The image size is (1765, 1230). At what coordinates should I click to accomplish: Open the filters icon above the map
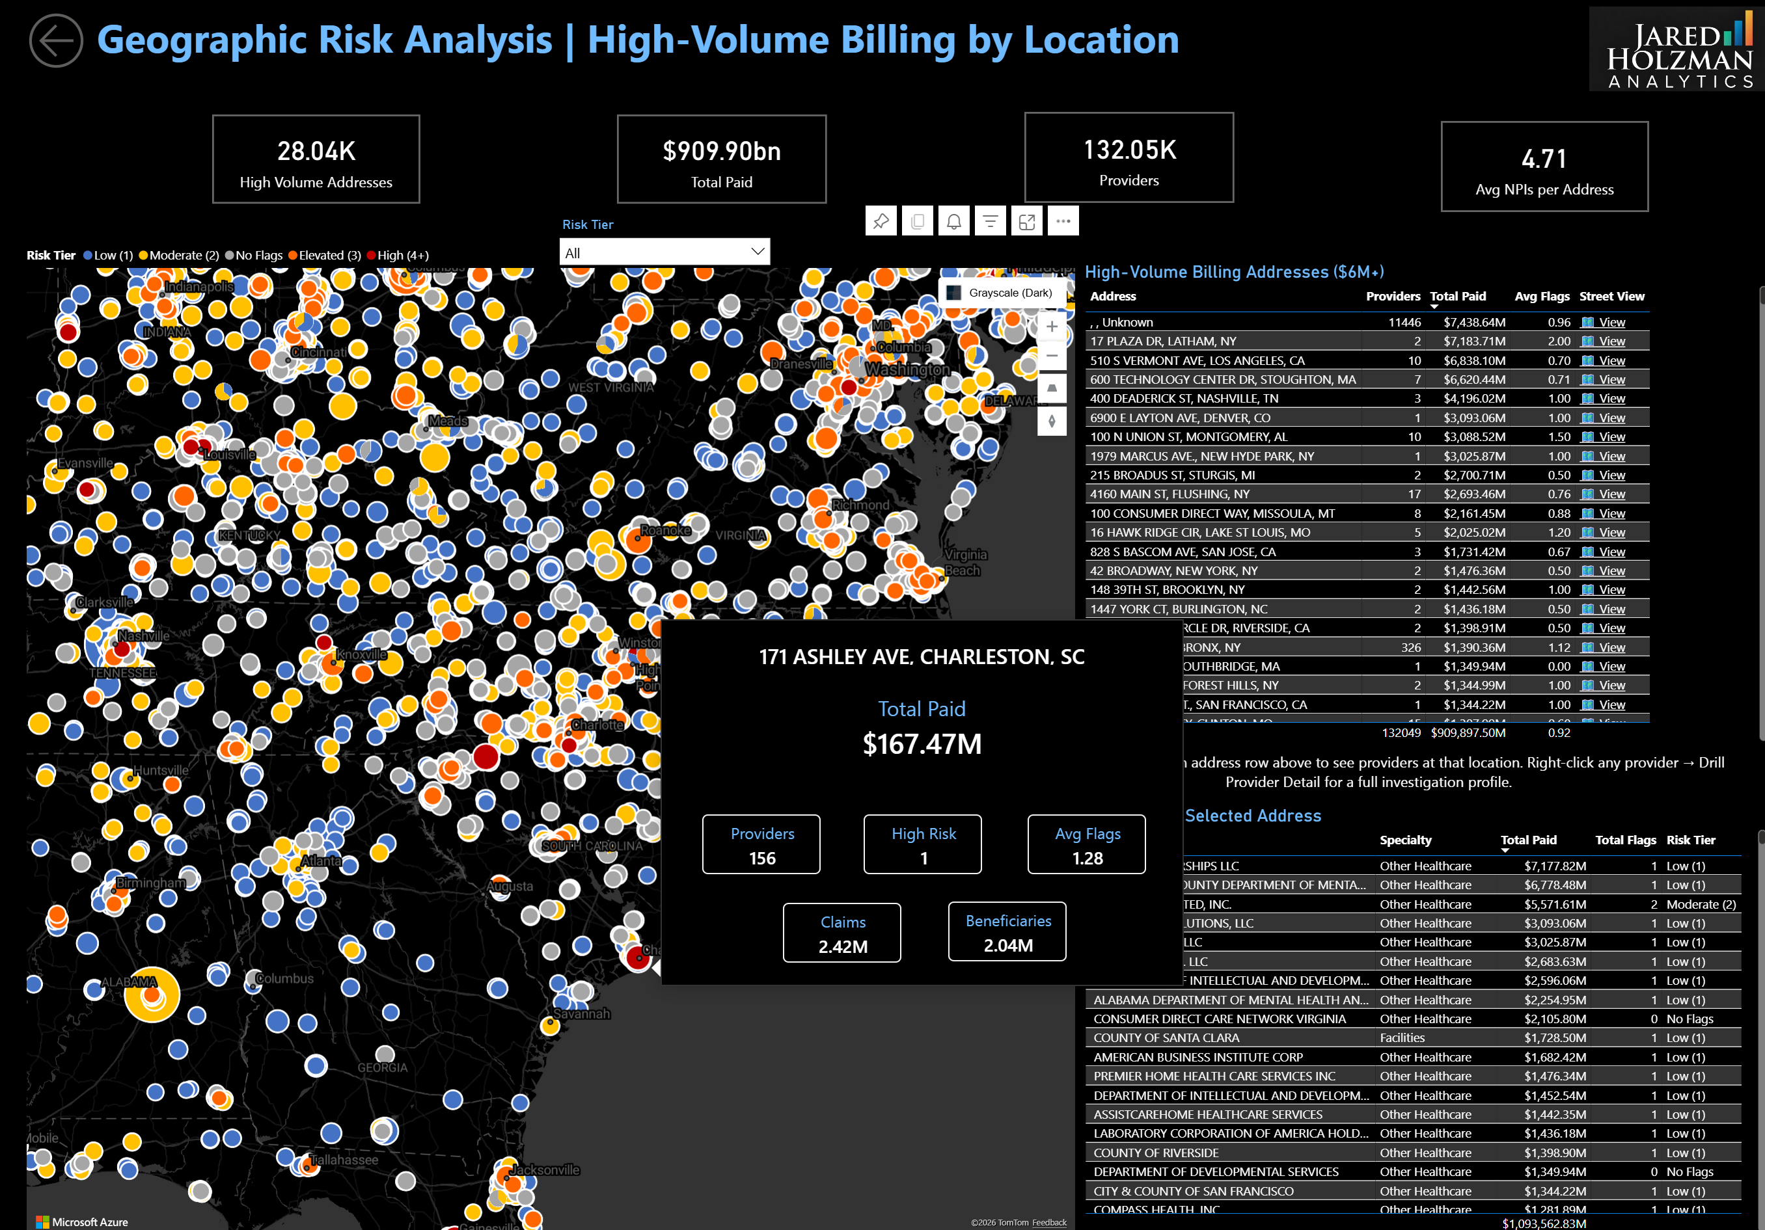[x=990, y=221]
